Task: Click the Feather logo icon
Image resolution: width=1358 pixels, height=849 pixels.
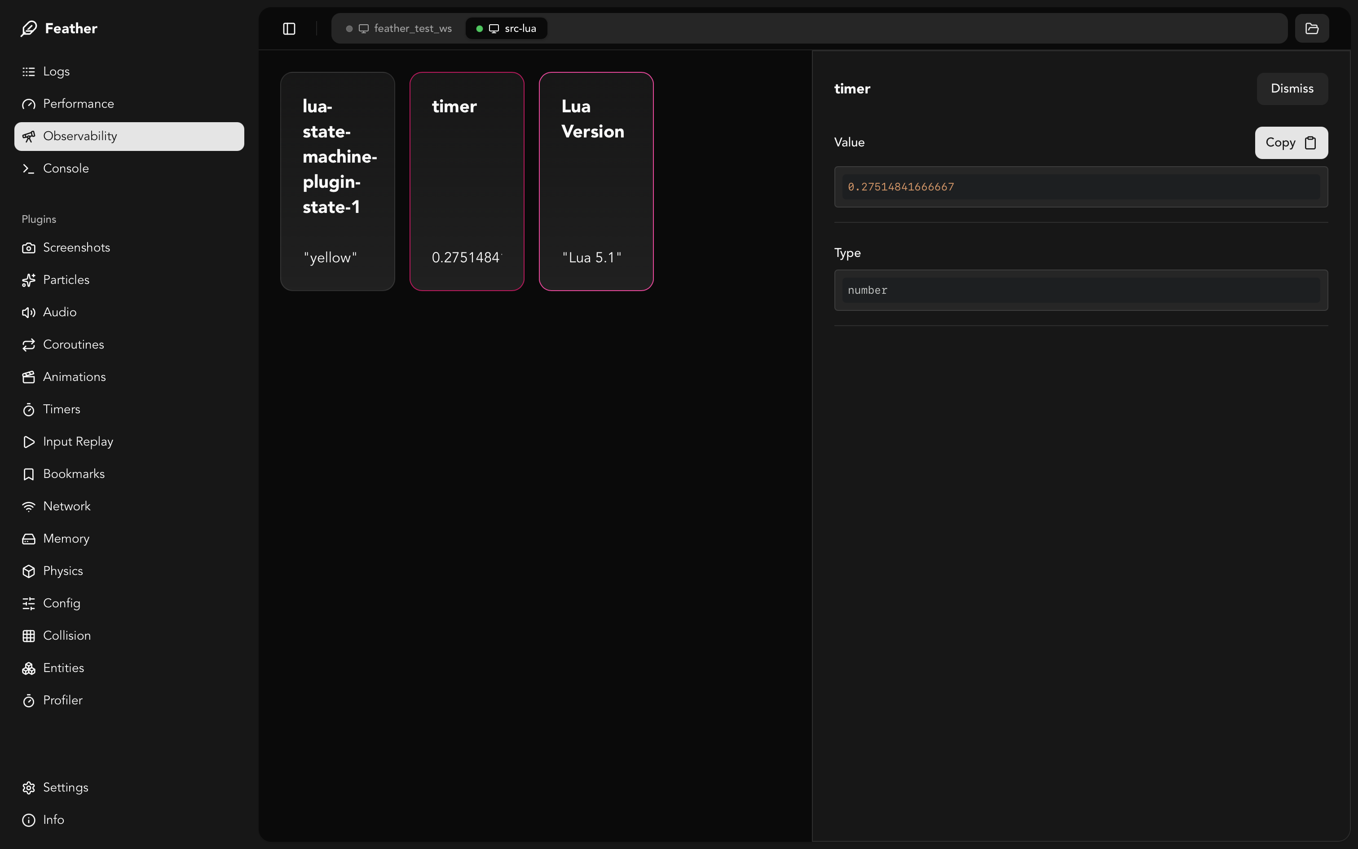Action: 29,29
